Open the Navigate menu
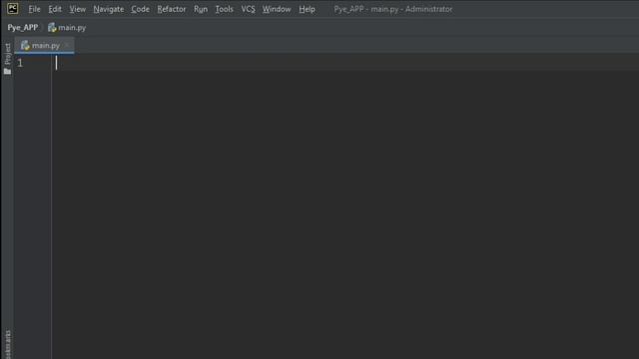 [x=109, y=9]
